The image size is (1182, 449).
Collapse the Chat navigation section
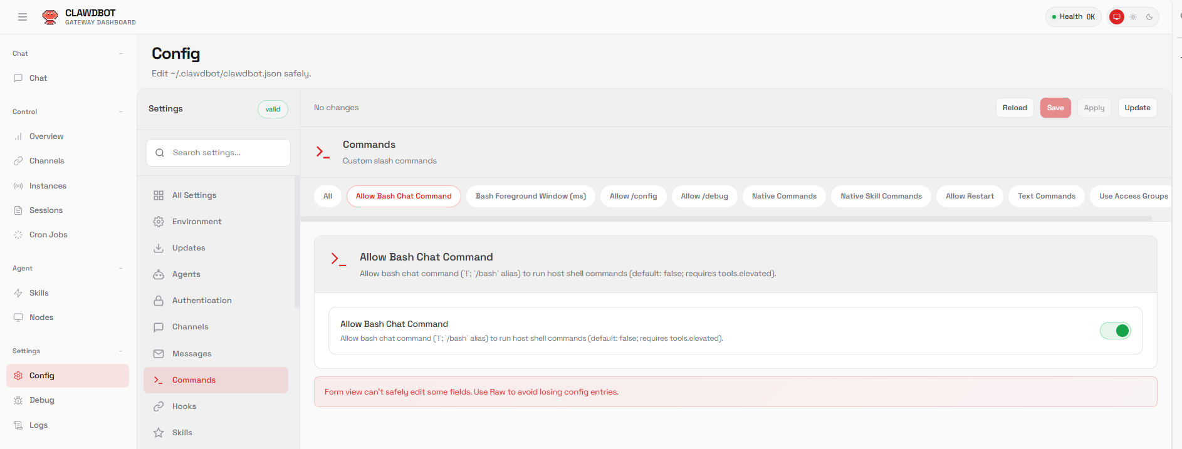[121, 54]
